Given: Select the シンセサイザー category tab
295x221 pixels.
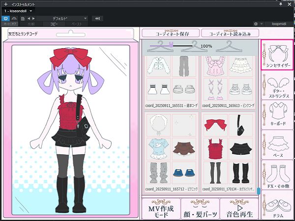Looking at the screenshot, I should click(277, 55).
